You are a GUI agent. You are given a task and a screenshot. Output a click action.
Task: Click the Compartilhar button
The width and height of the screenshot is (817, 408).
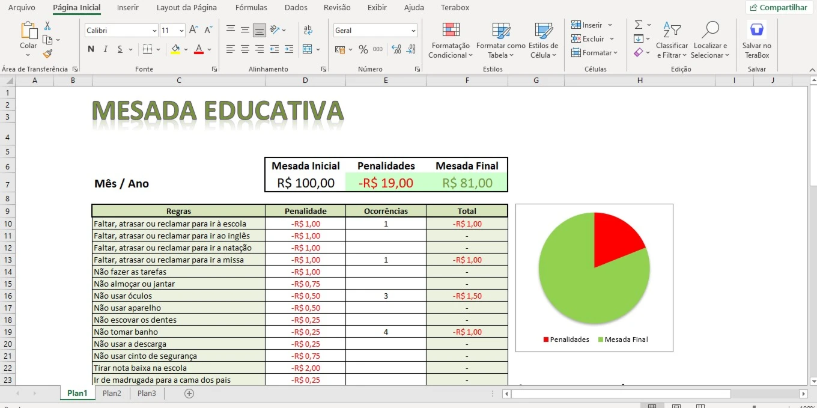779,7
